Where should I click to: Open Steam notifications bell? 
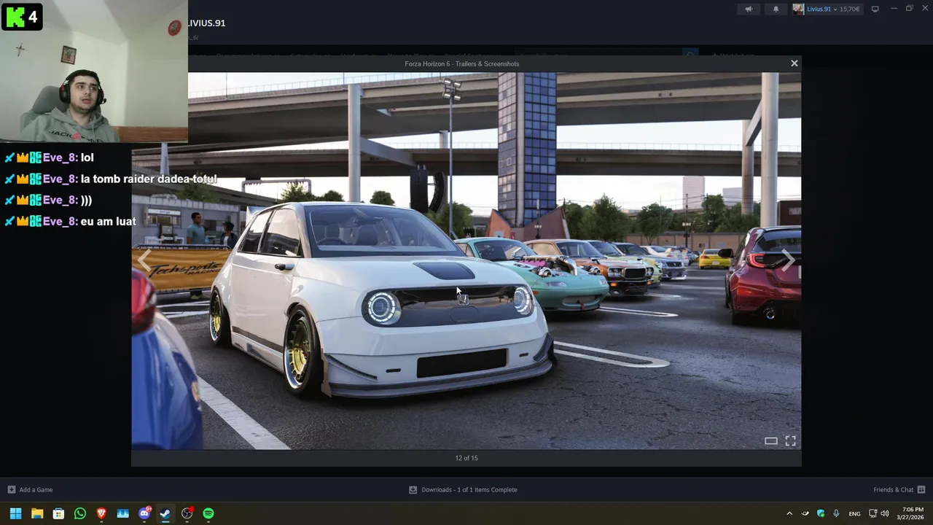[776, 9]
